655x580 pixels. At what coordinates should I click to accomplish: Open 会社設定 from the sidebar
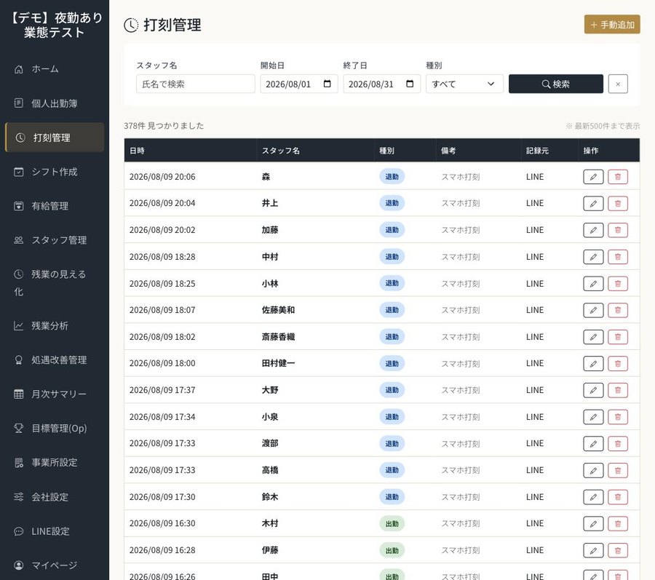click(x=55, y=497)
